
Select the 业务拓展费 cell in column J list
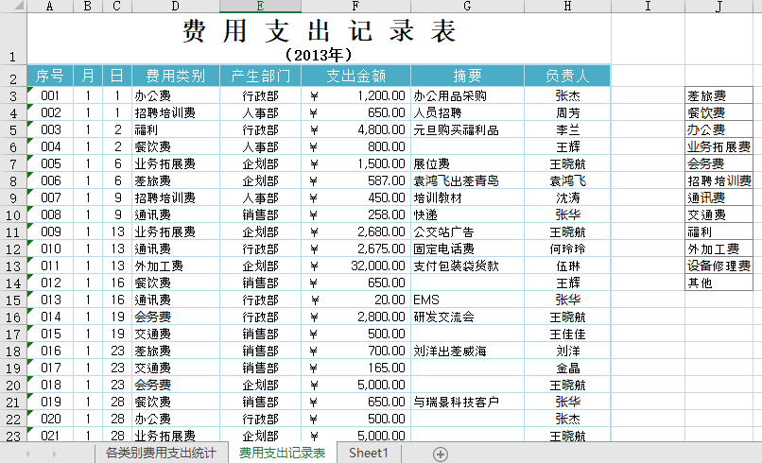coord(719,146)
